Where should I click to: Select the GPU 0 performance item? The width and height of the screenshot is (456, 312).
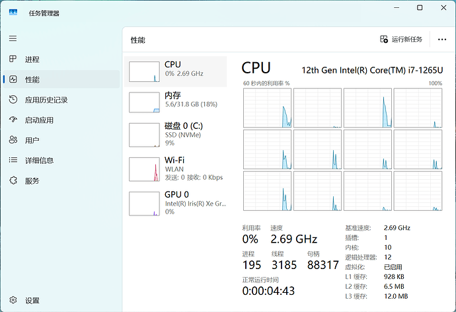click(x=175, y=203)
